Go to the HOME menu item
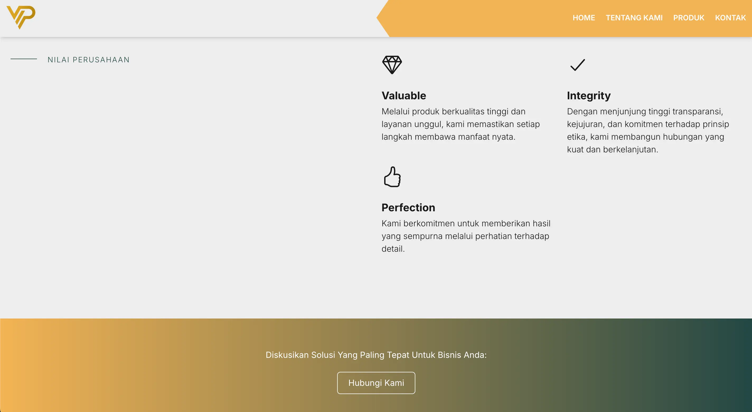Image resolution: width=752 pixels, height=412 pixels. 584,18
